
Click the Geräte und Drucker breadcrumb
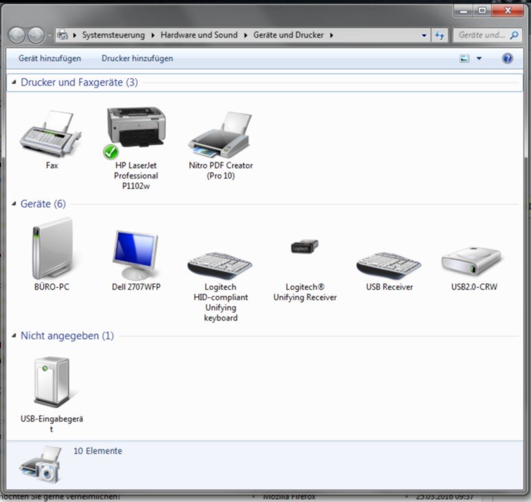[289, 35]
